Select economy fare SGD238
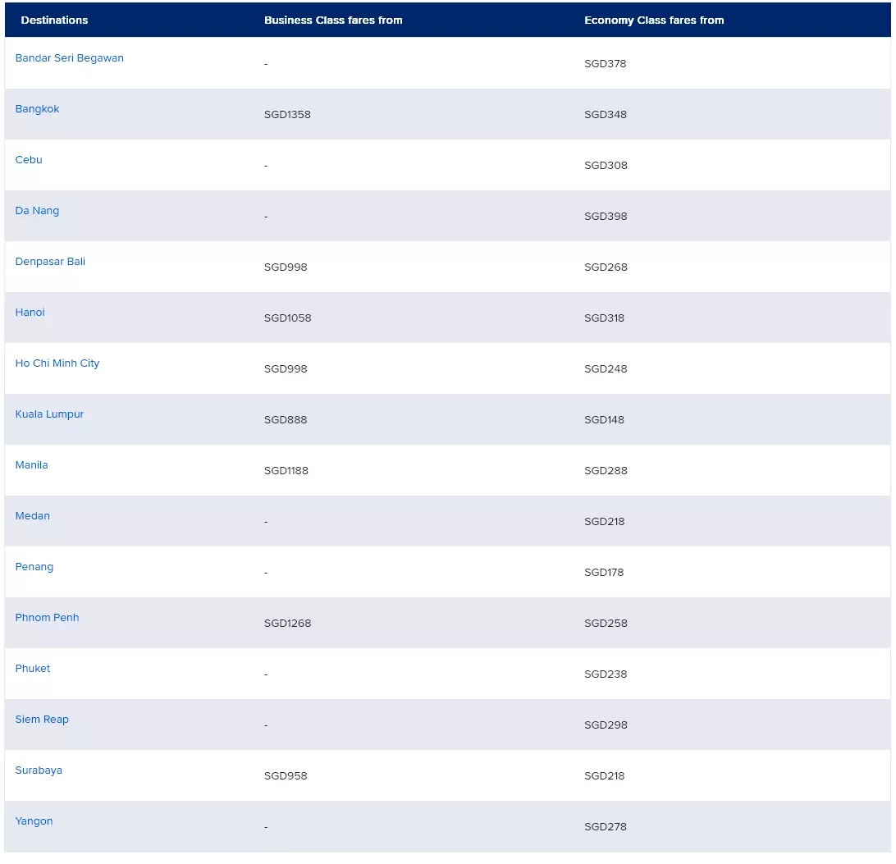This screenshot has height=864, width=896. pyautogui.click(x=606, y=674)
